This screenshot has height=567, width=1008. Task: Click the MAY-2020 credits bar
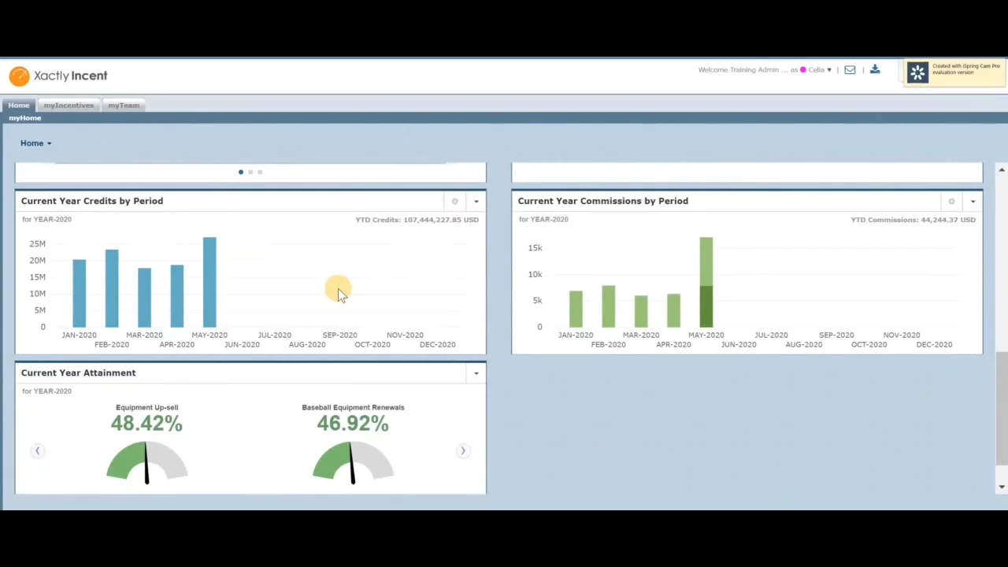coord(209,282)
